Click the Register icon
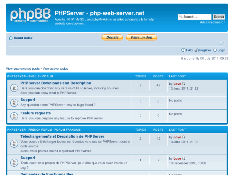The height and width of the screenshot is (175, 234). (197, 50)
